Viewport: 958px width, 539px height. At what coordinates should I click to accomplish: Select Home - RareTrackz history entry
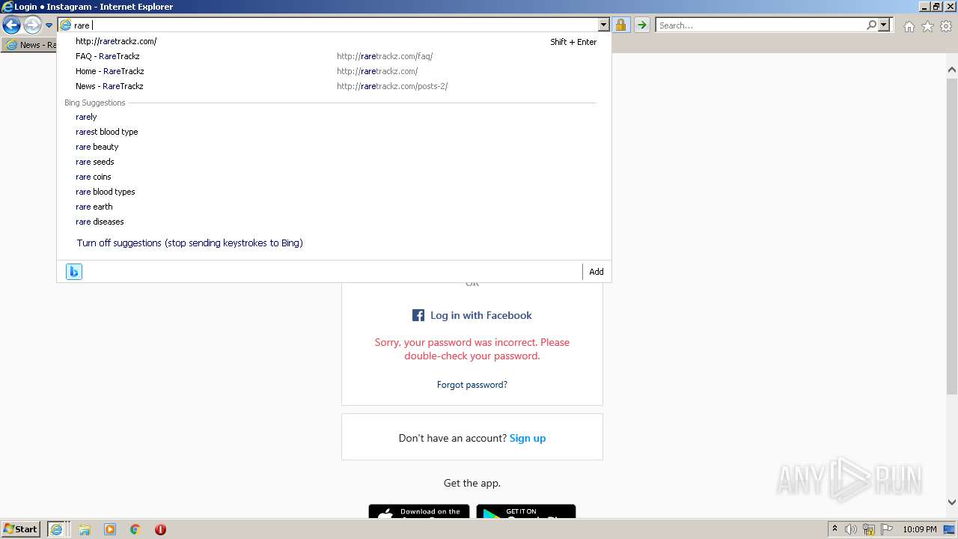(335, 71)
